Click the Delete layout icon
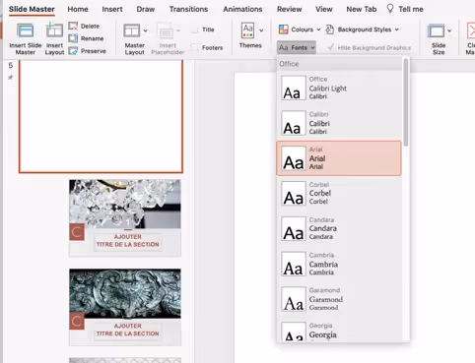The height and width of the screenshot is (363, 475). point(73,26)
